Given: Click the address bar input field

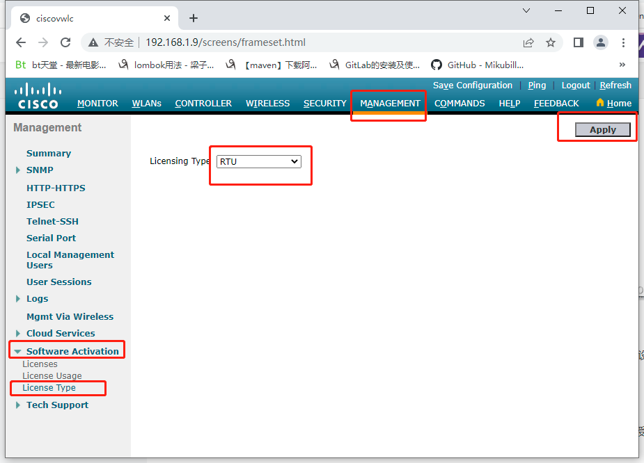Looking at the screenshot, I should point(278,42).
